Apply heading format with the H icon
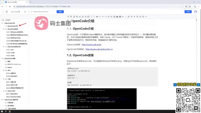Viewport: 201px width, 113px height. [68, 17]
